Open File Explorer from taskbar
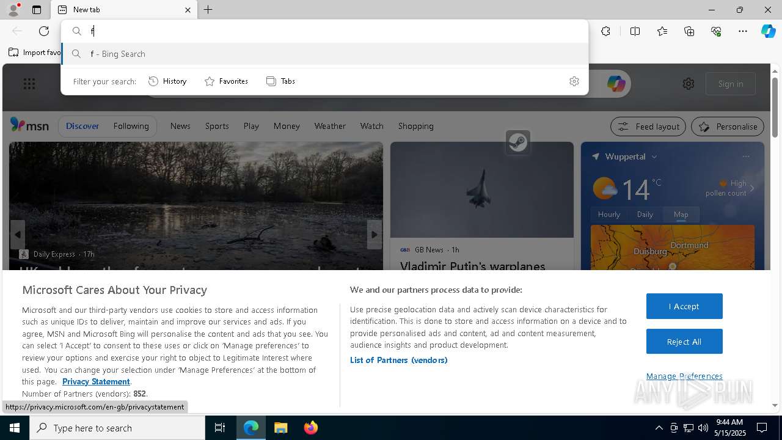Image resolution: width=782 pixels, height=440 pixels. 281,428
